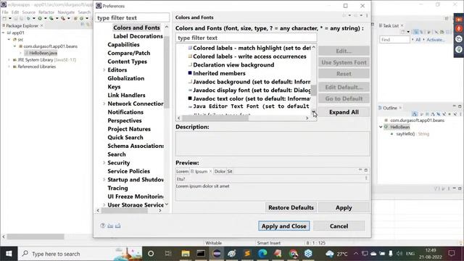
Task: Collapse the src folder in Package Explorer
Action: (9, 39)
